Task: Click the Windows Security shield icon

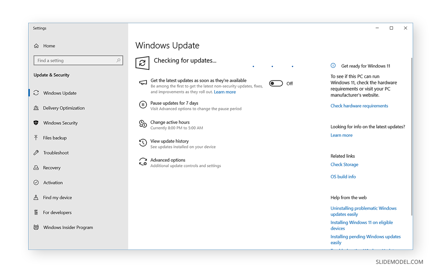Action: 36,123
